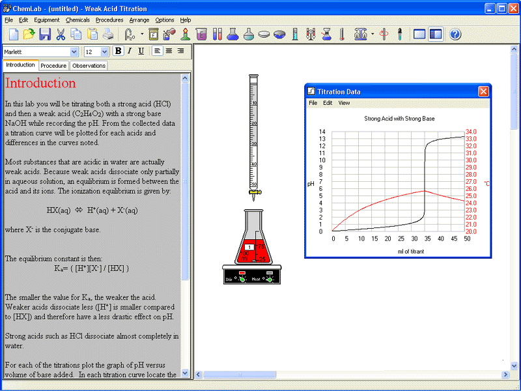The height and width of the screenshot is (391, 521).
Task: Switch to the Introduction tab
Action: [20, 65]
